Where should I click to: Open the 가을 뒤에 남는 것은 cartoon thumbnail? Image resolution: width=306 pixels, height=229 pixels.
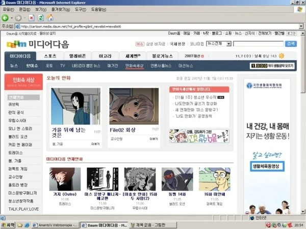75,106
